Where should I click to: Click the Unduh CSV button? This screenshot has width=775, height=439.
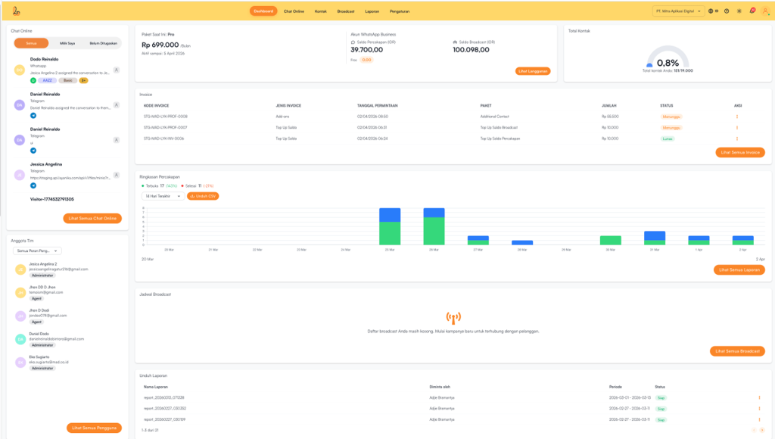tap(202, 196)
